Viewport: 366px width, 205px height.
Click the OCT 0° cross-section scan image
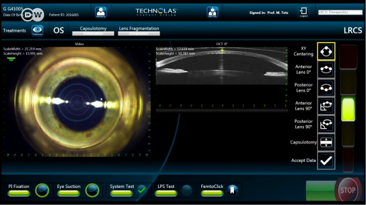[x=222, y=66]
